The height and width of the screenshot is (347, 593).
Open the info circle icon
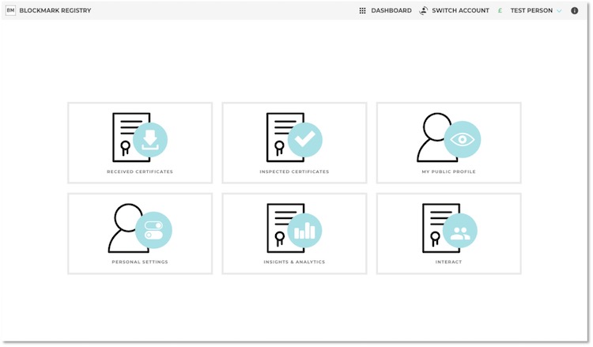(x=575, y=11)
